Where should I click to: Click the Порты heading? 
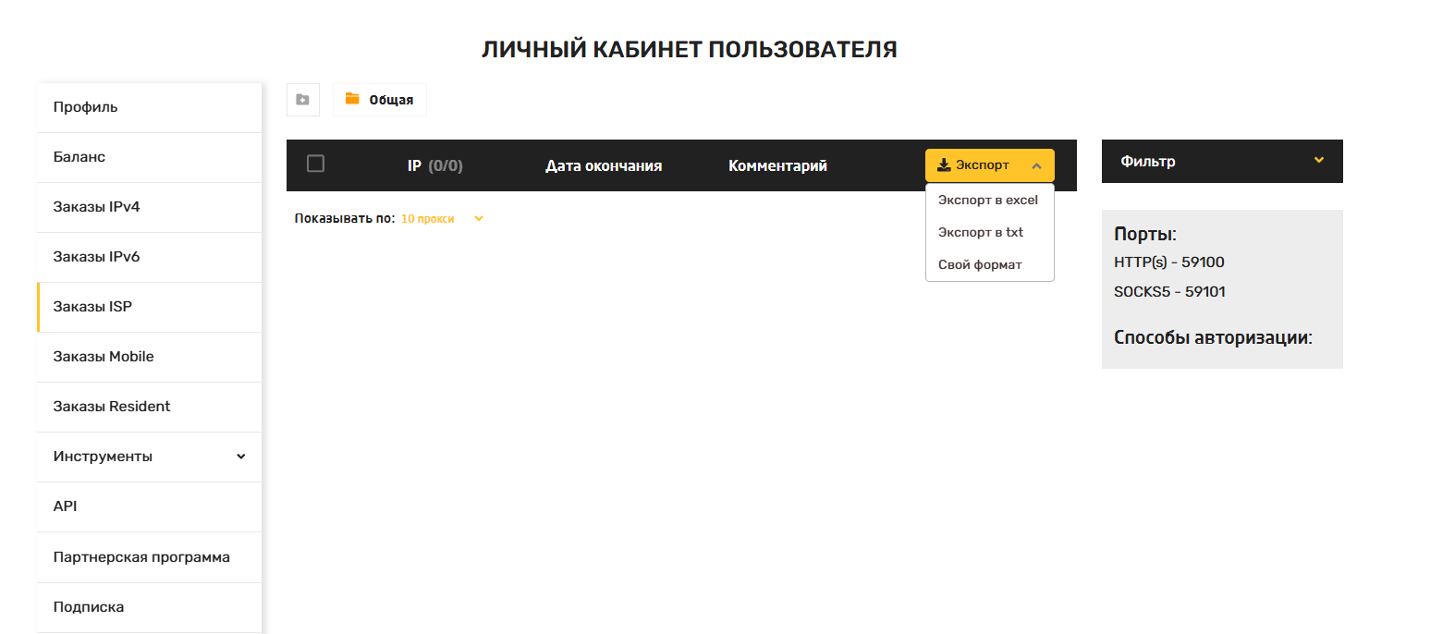(x=1145, y=234)
